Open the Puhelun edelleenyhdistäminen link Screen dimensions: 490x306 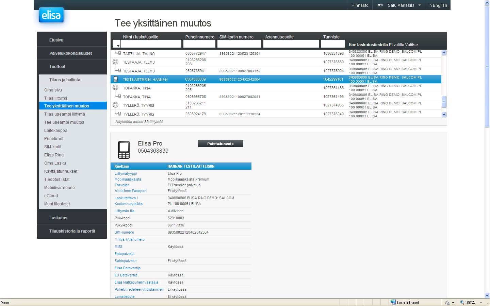click(x=139, y=289)
